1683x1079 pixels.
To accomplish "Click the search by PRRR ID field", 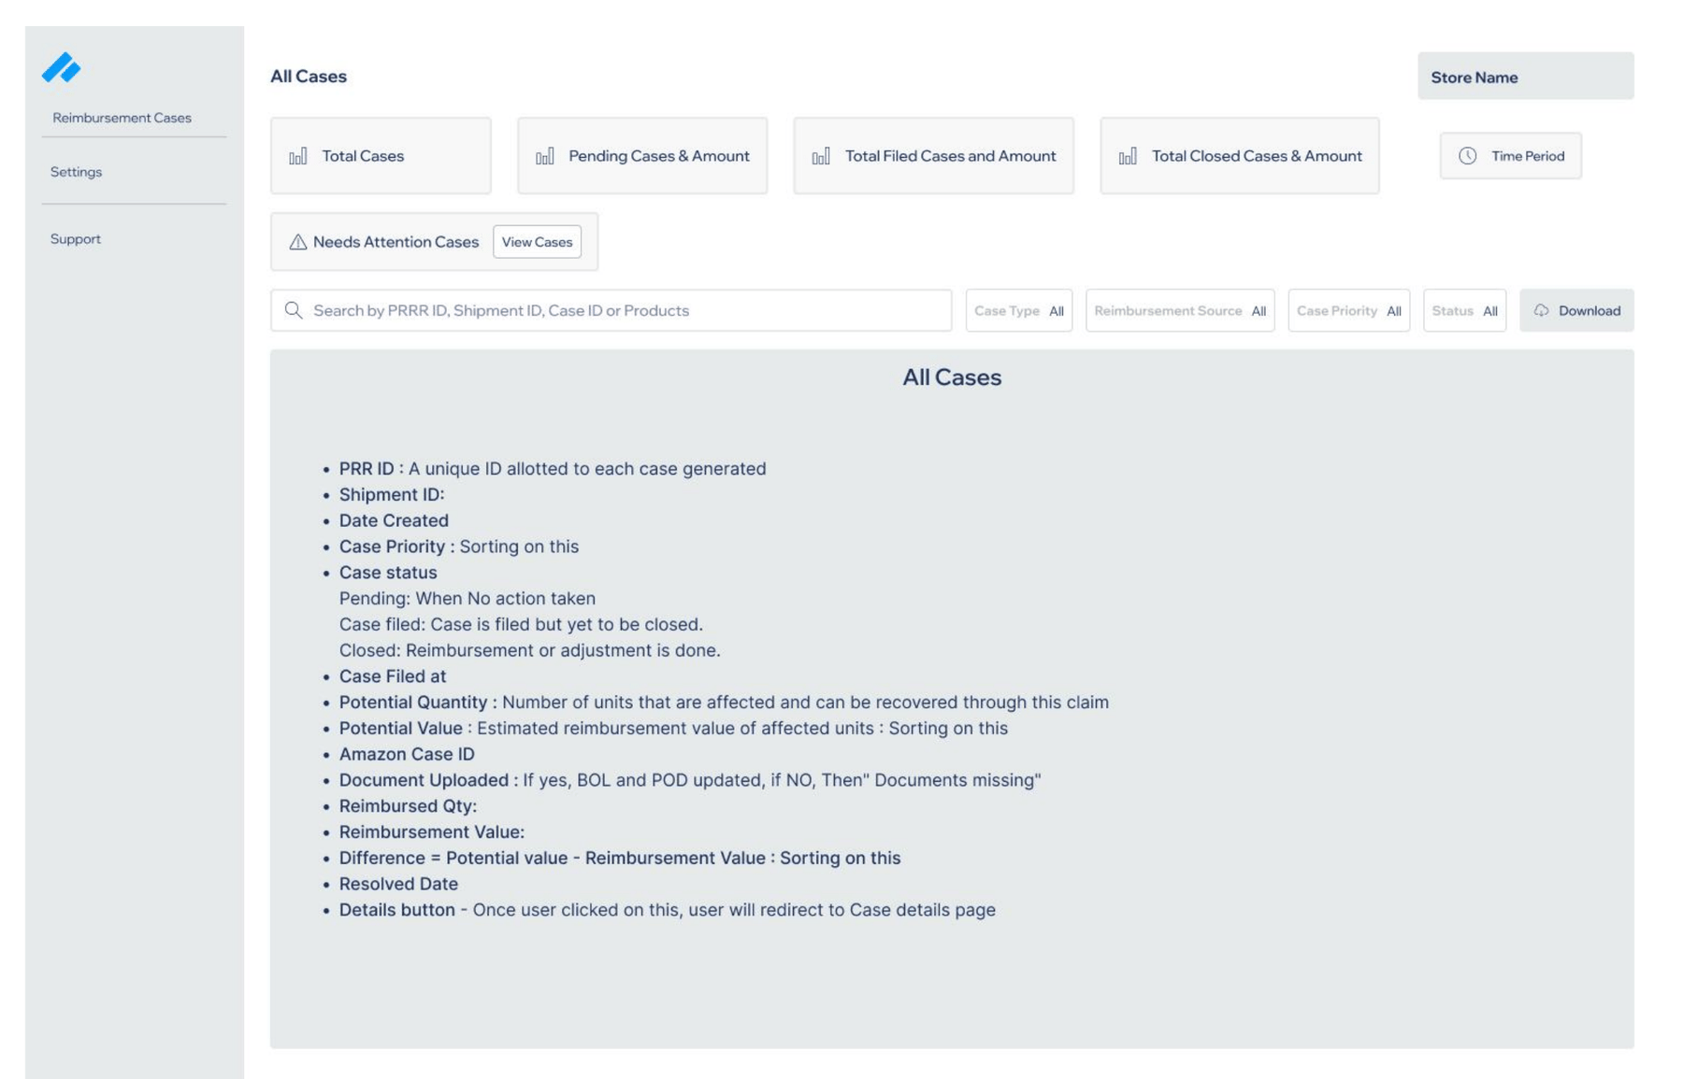I will coord(611,310).
